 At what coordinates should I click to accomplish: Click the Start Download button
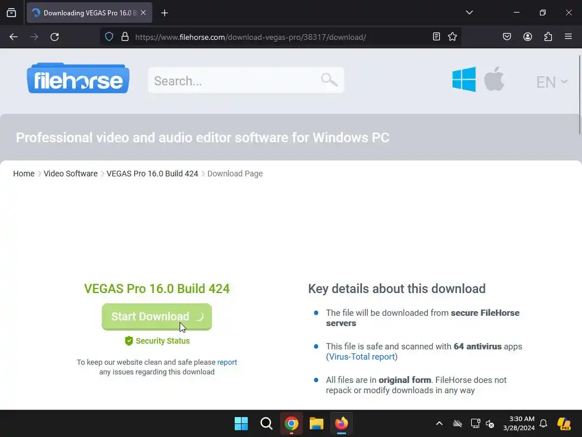[157, 316]
